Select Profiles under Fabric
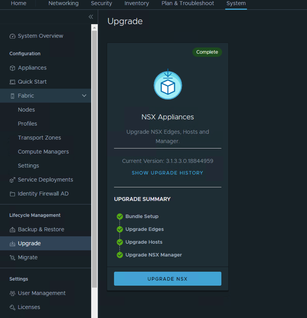This screenshot has width=307, height=318. tap(27, 124)
